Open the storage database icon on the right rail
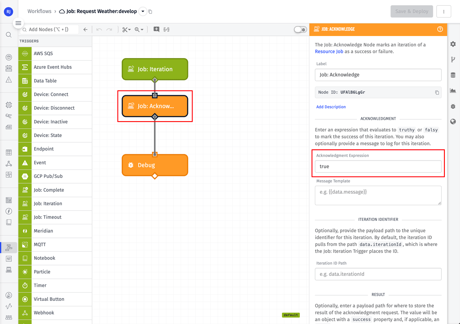The image size is (460, 324). [453, 75]
